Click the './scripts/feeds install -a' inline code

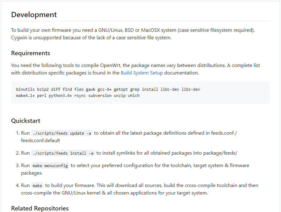[x=63, y=153]
